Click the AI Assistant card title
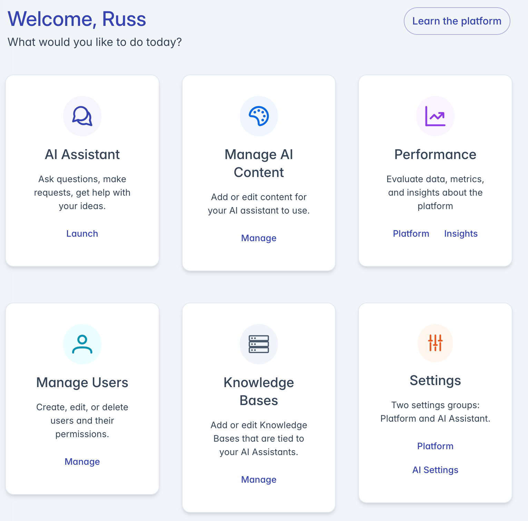 [x=82, y=154]
